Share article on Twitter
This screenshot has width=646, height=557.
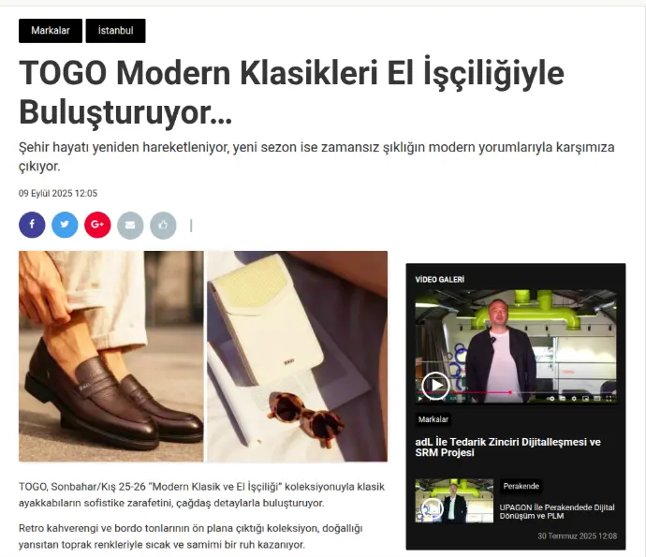click(x=65, y=225)
